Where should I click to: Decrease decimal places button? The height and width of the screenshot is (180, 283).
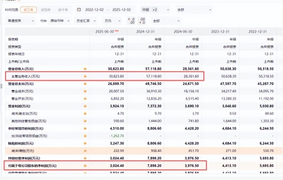pos(143,21)
